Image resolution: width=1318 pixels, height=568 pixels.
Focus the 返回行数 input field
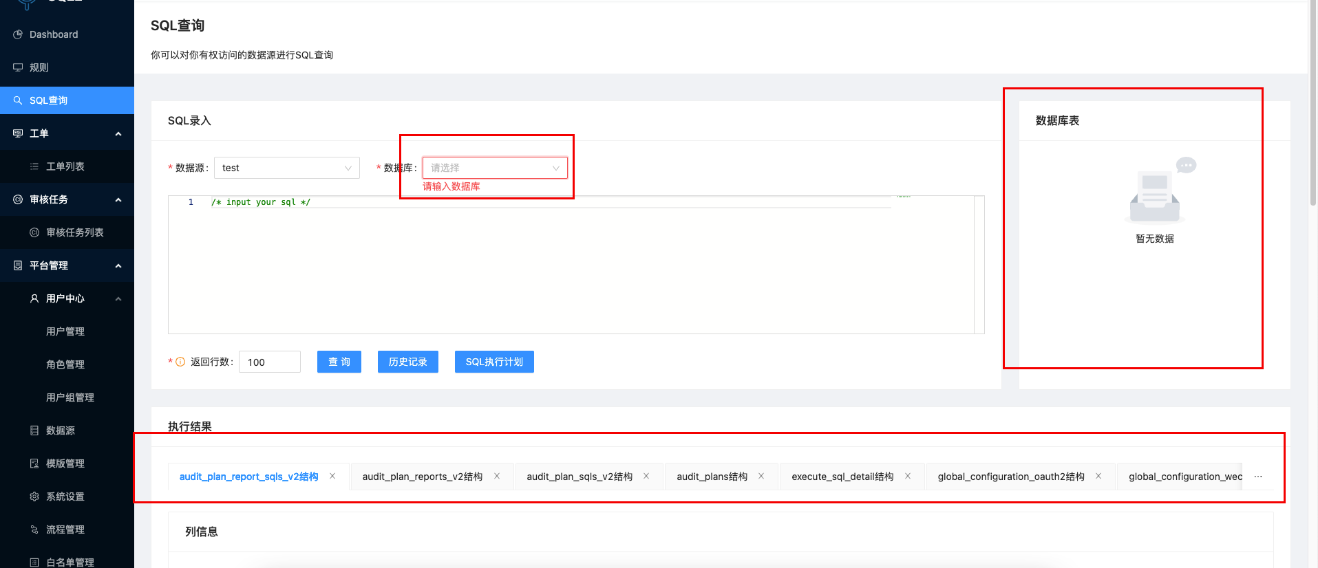pyautogui.click(x=270, y=362)
